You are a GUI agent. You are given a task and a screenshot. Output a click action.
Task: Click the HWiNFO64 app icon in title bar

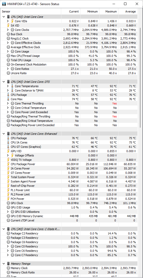tap(4, 4)
